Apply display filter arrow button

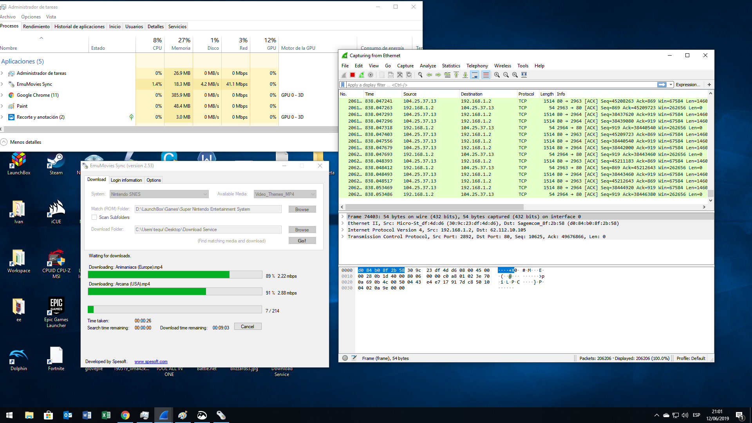tap(662, 85)
